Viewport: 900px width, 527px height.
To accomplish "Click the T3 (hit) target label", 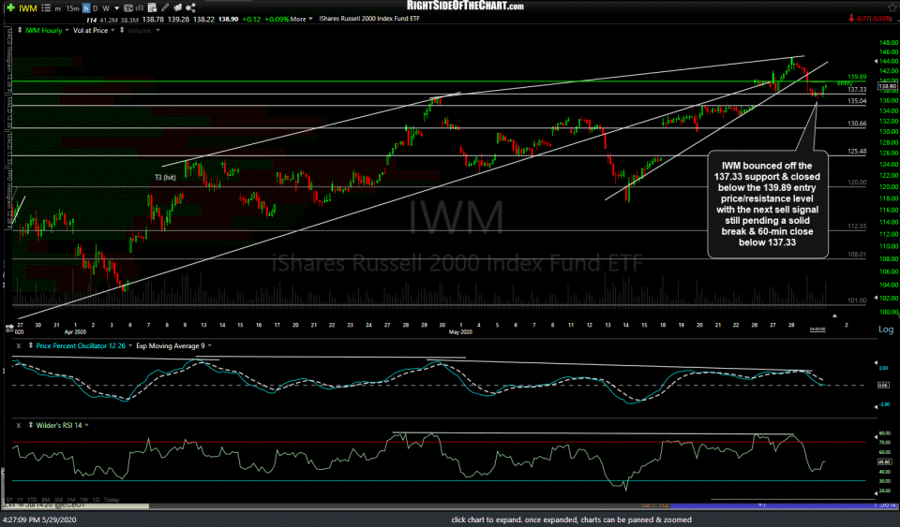I will tap(165, 178).
